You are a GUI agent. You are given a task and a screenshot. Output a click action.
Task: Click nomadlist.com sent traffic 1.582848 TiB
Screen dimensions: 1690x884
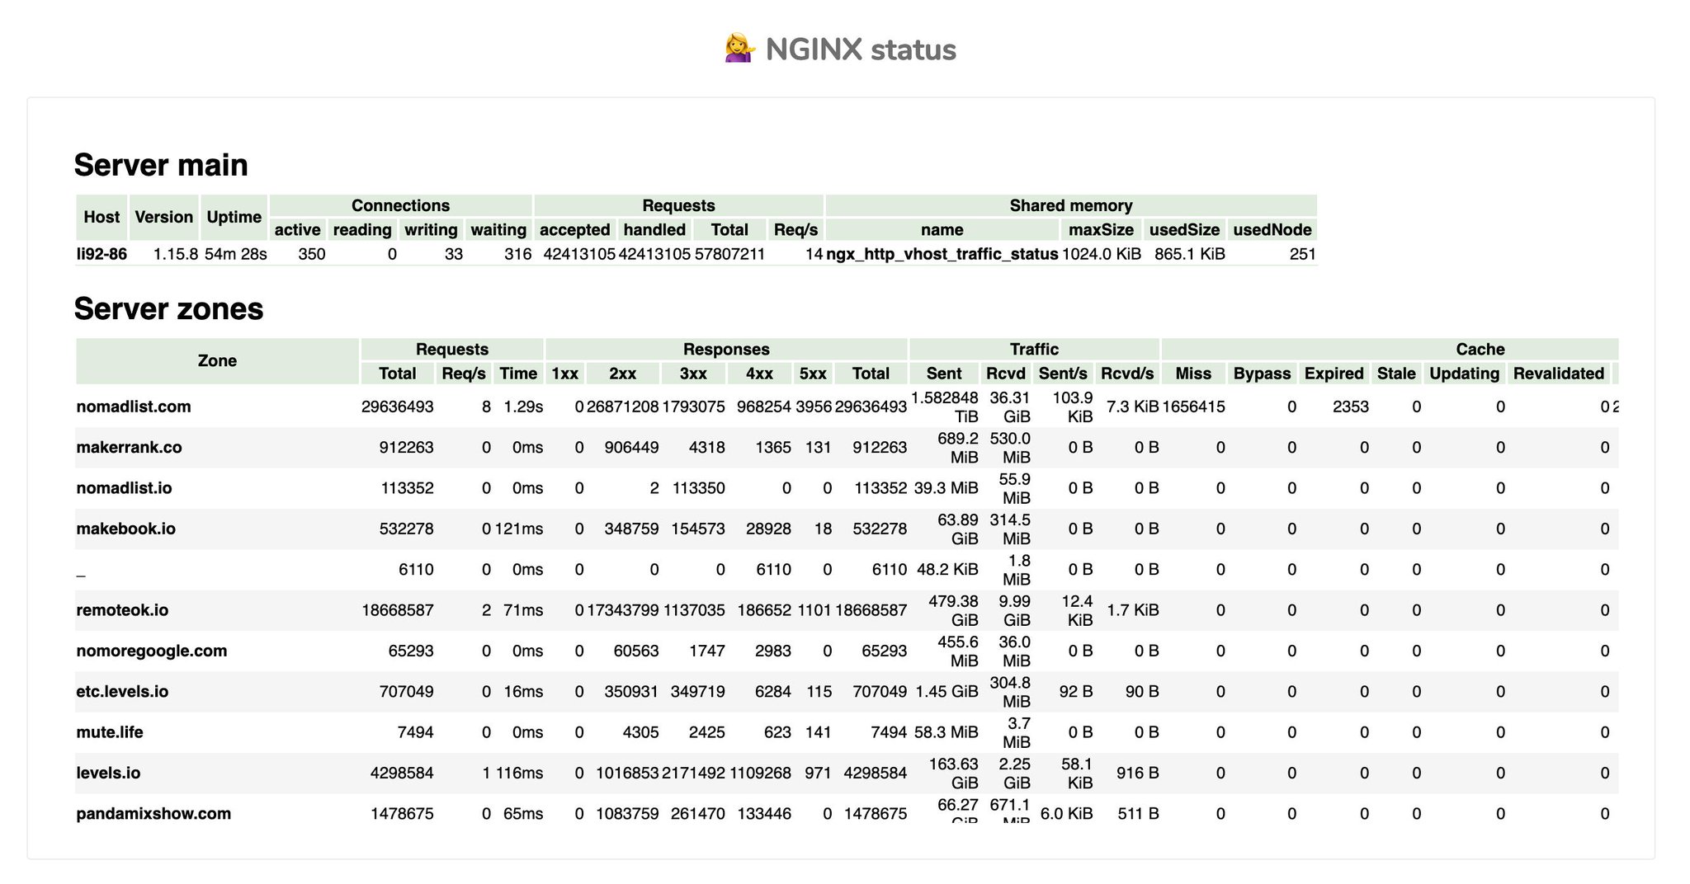(945, 407)
